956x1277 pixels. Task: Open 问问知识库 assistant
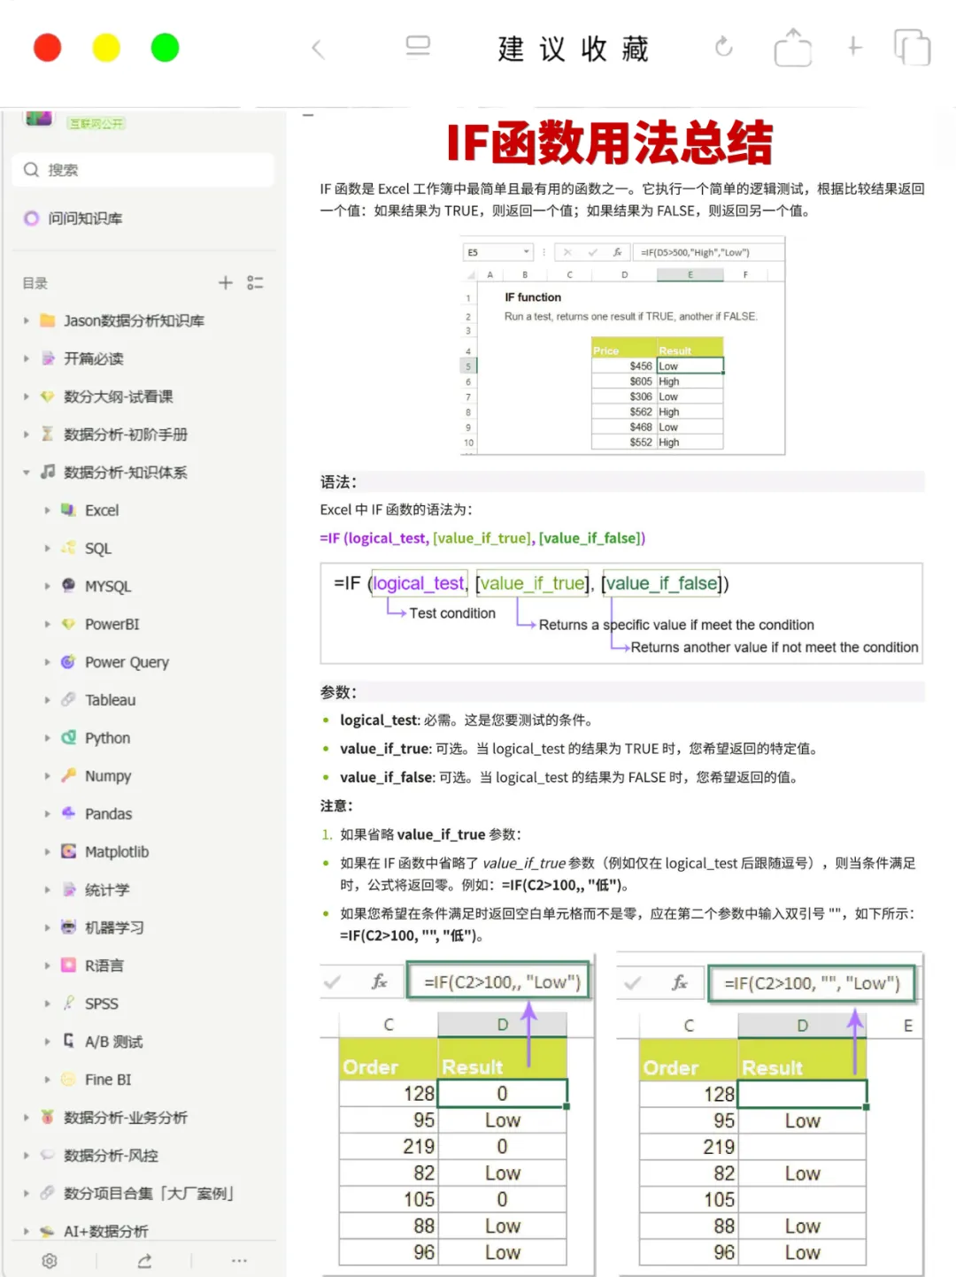click(x=74, y=219)
